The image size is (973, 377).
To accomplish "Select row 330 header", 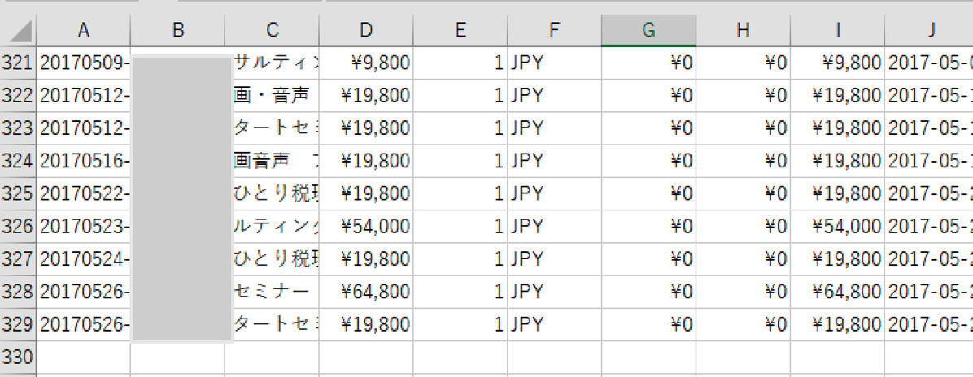I will (18, 357).
